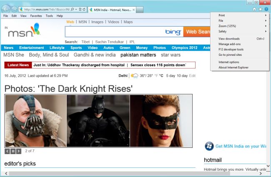Viewport: 271px width, 177px height.
Task: Open the Entertainment navigation tab
Action: 32,47
